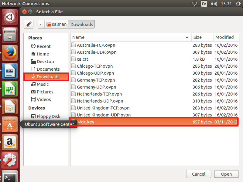243x182 pixels.
Task: Select the United Kingdom-TCP.ovpn file
Action: click(155, 108)
